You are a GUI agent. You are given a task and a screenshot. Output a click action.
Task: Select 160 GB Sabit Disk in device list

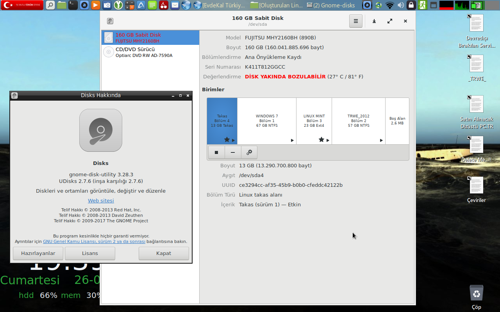point(150,37)
